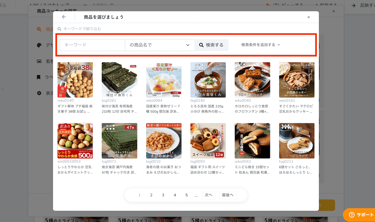
Task: Go to page 2 in pagination
Action: pyautogui.click(x=151, y=195)
